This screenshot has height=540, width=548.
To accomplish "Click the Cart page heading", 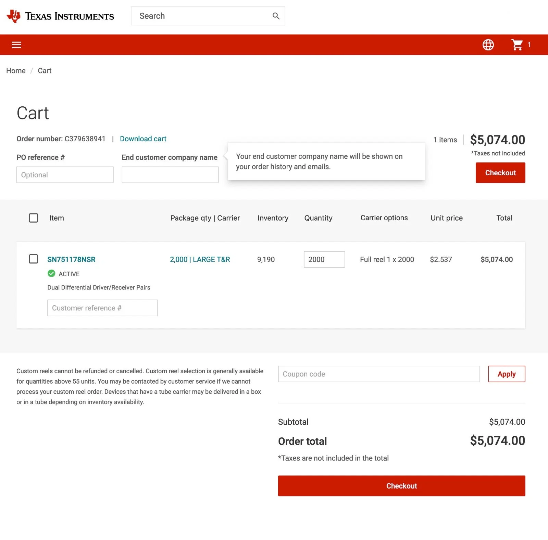I will (x=33, y=113).
